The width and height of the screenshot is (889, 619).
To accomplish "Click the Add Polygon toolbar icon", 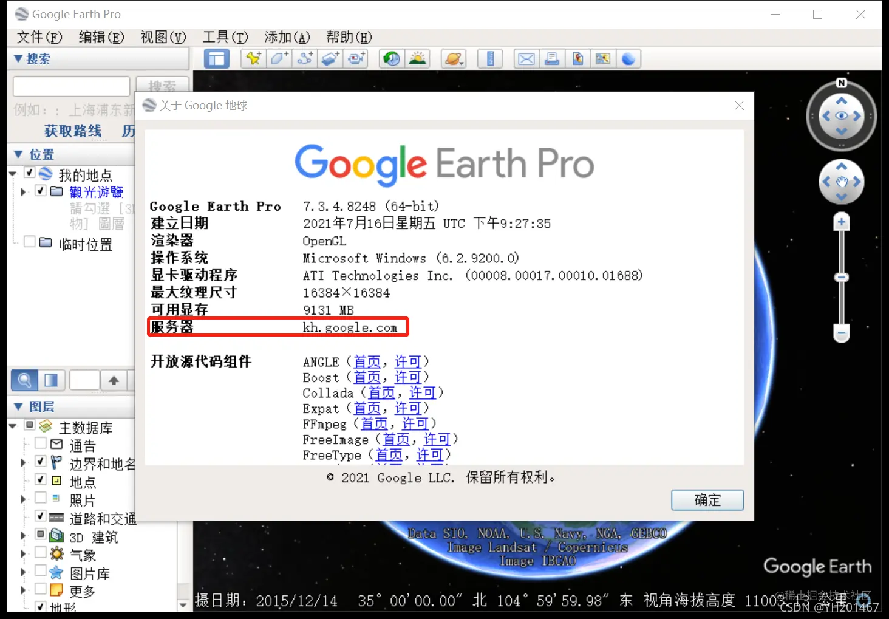I will coord(279,59).
